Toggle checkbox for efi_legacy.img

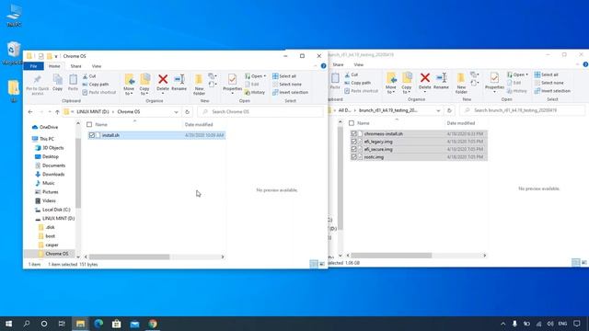coord(353,142)
